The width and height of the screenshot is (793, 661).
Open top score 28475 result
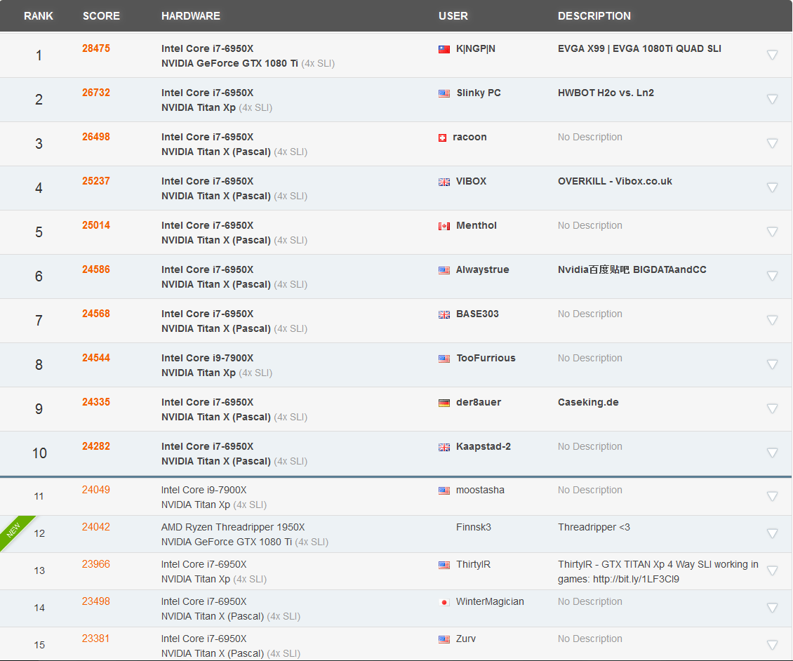tap(96, 48)
